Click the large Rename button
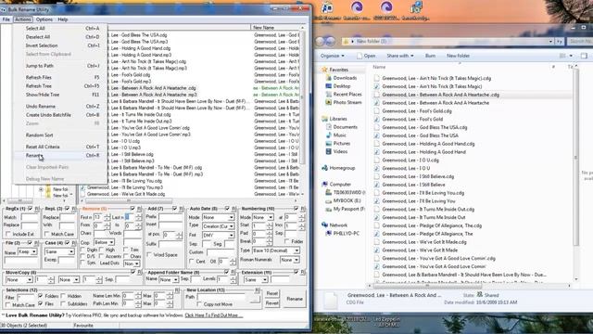 coord(295,299)
